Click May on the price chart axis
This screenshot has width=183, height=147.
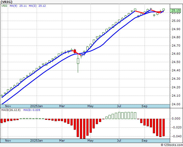click(90, 106)
